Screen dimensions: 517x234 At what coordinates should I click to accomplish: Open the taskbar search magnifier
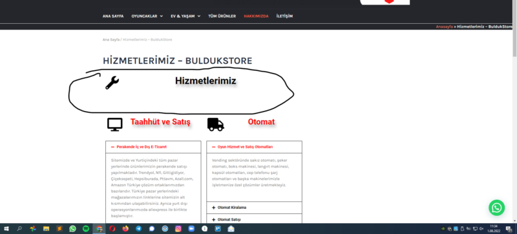tap(19, 228)
